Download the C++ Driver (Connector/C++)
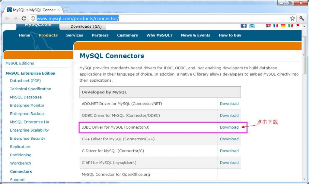The image size is (309, 184). (x=229, y=139)
